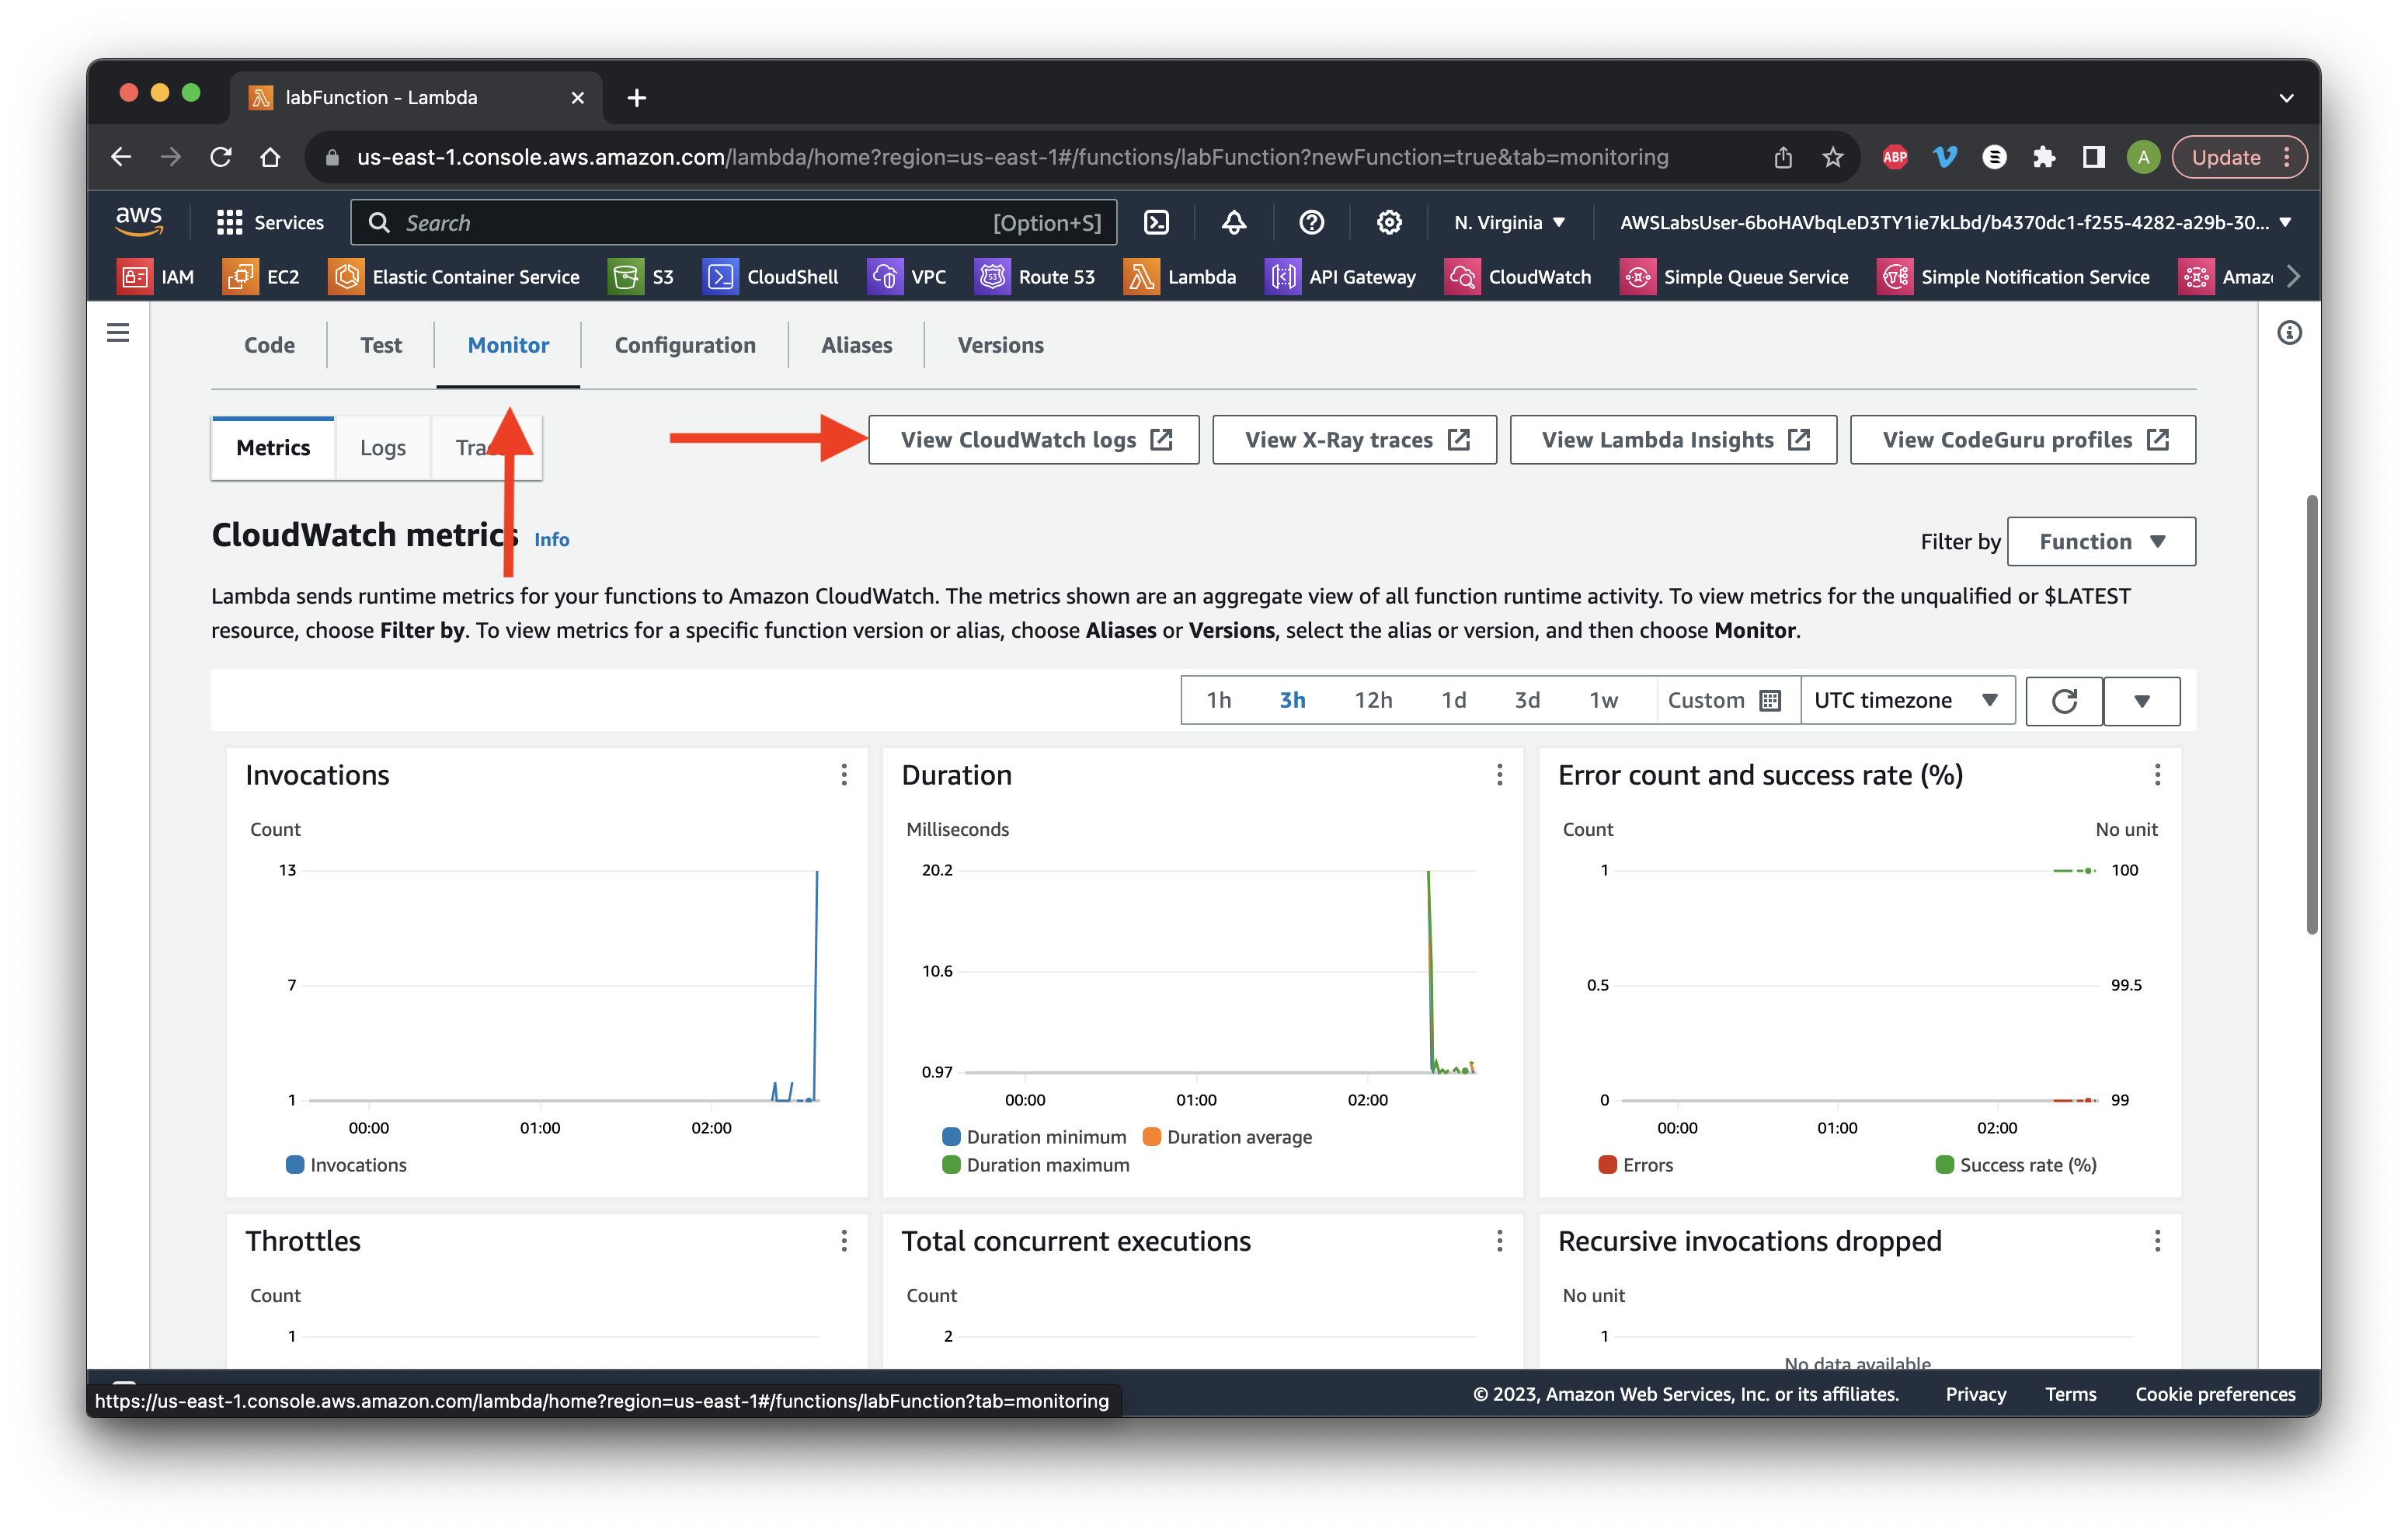The image size is (2408, 1532).
Task: Click View X-Ray traces button
Action: coord(1354,440)
